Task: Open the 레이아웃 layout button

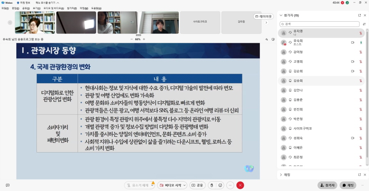Action: [x=263, y=16]
